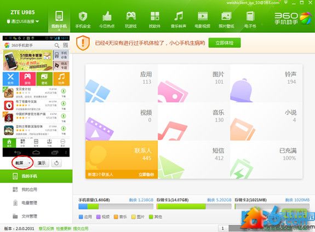315x232 pixels.
Task: Open the 音乐 130 tile
Action: (x=194, y=121)
